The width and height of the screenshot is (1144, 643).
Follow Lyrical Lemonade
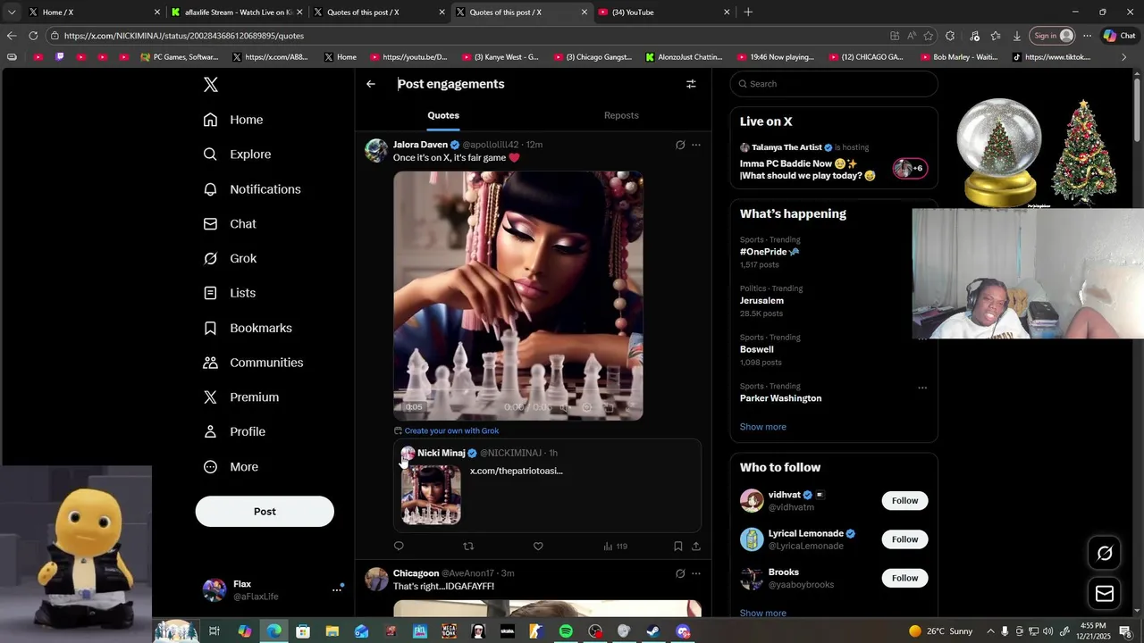[x=904, y=539]
